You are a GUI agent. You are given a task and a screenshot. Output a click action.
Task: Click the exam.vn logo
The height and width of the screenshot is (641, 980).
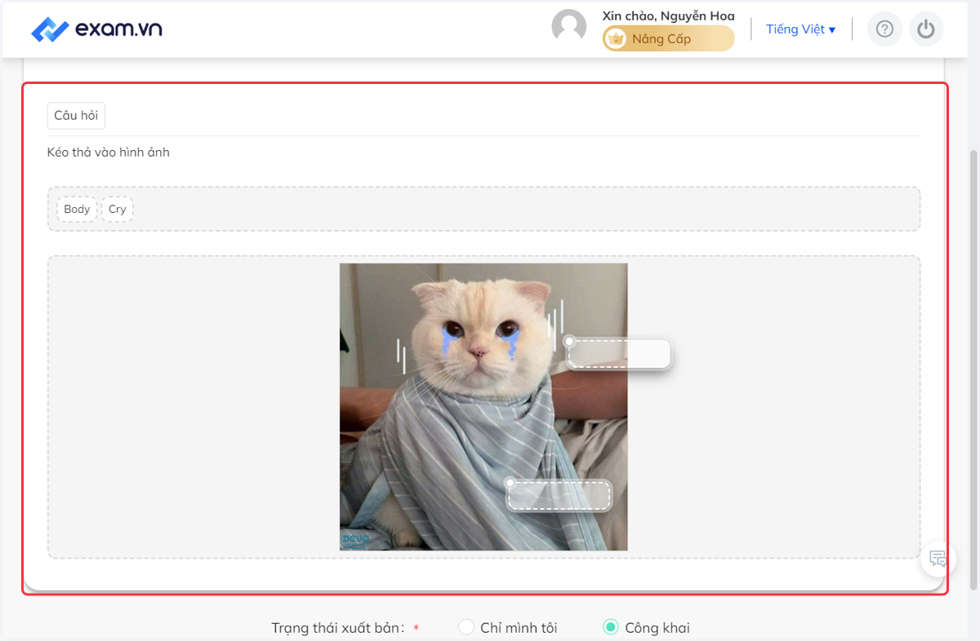pos(96,29)
